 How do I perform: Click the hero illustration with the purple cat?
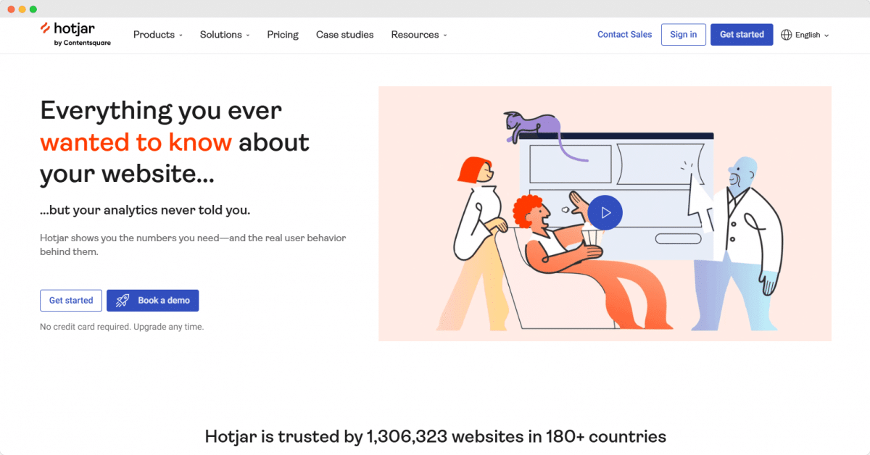click(x=605, y=214)
